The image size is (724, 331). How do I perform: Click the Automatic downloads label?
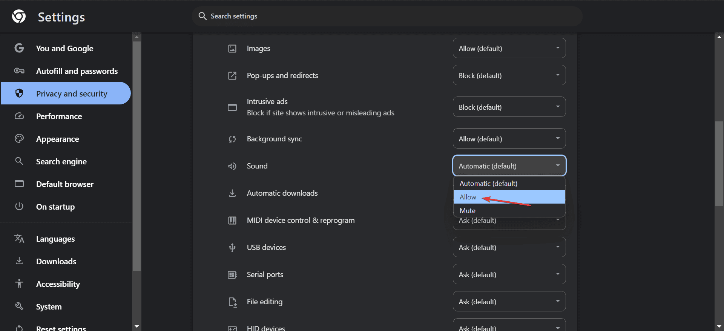[x=282, y=193]
